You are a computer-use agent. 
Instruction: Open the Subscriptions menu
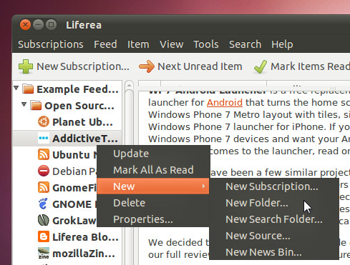(x=51, y=44)
